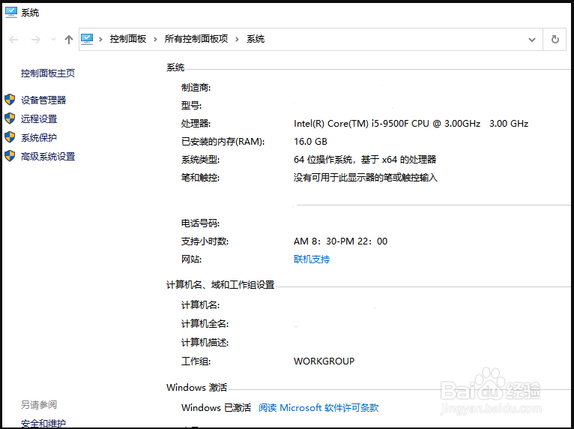Click the 已安装的内存(RAM) label
The width and height of the screenshot is (574, 429).
223,142
